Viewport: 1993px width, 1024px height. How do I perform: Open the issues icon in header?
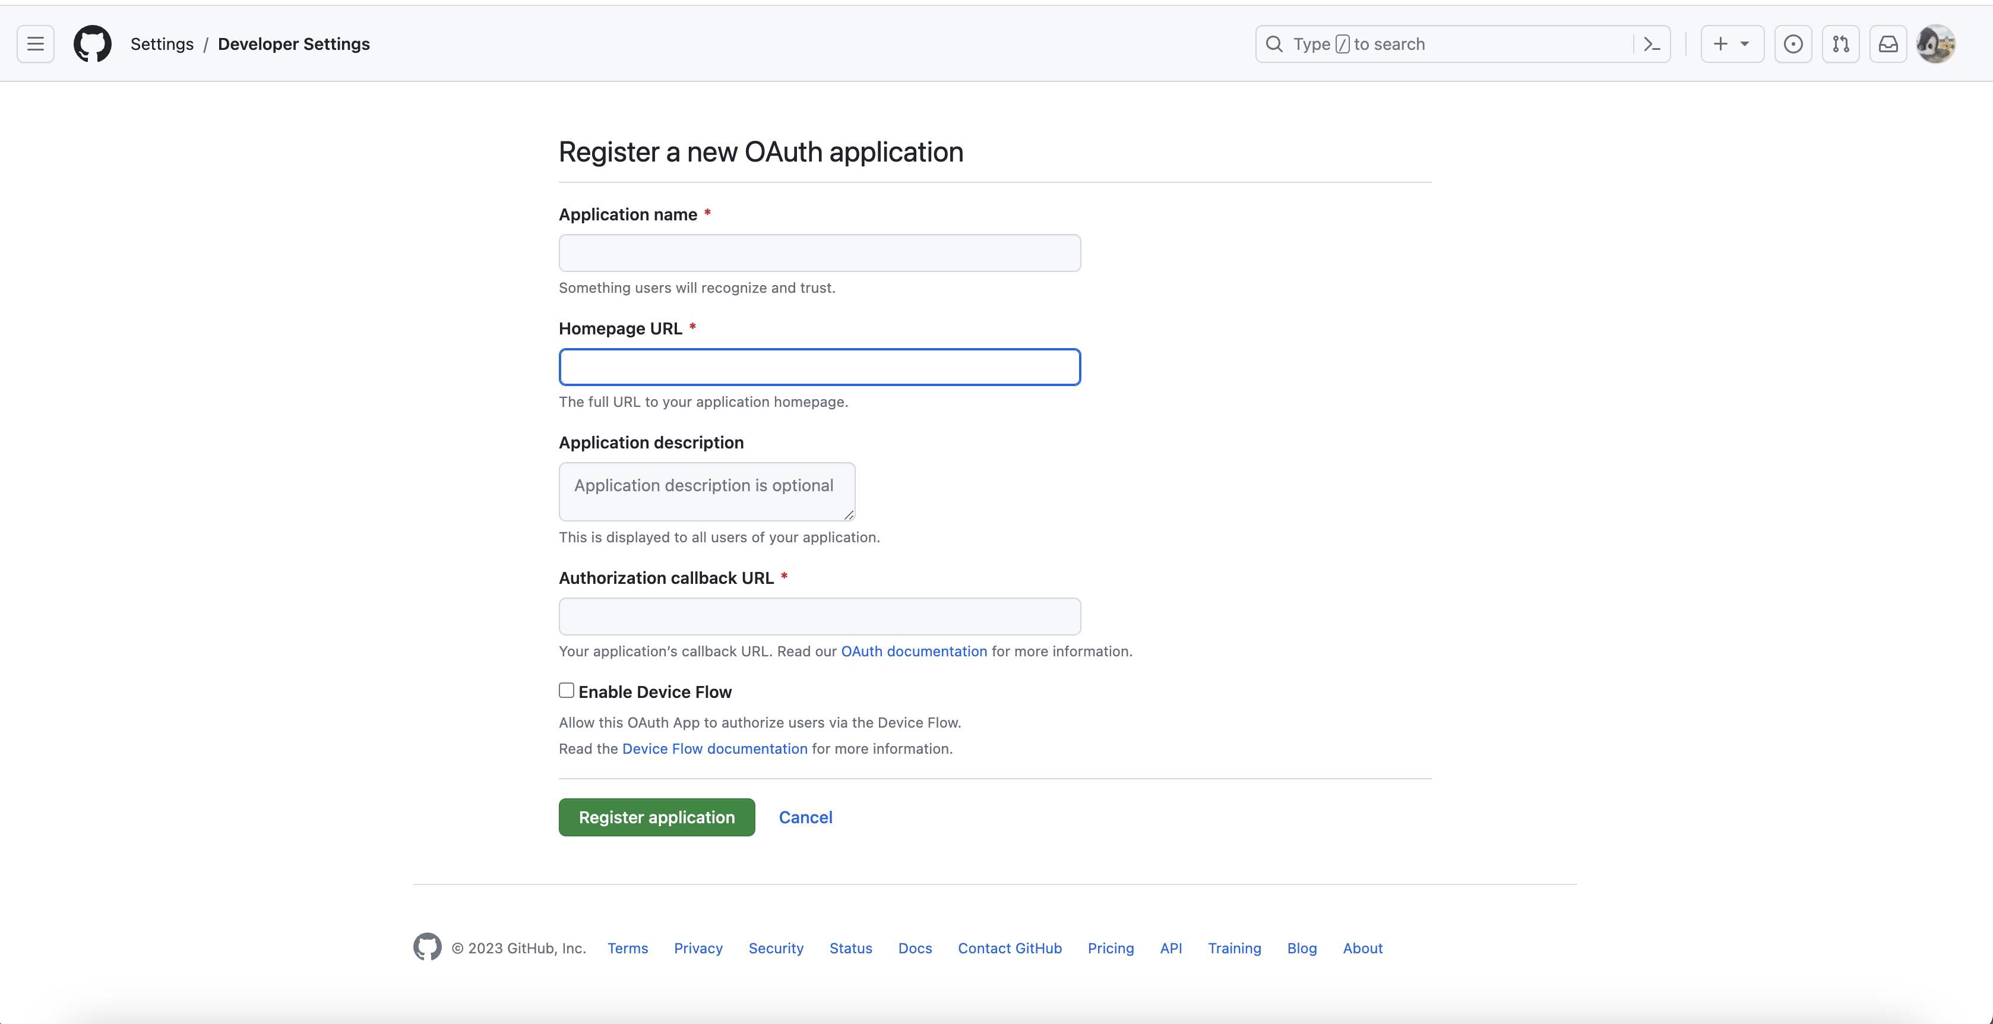pos(1793,44)
